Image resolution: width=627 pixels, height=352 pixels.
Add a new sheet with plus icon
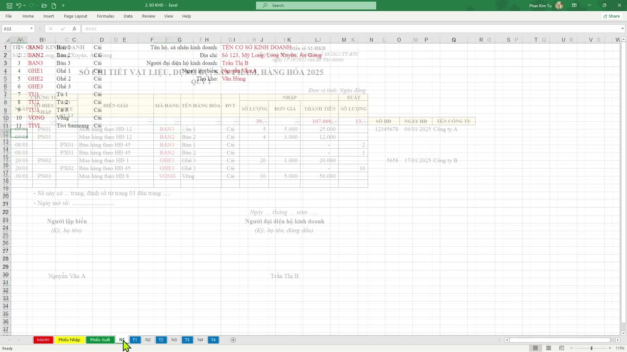[x=233, y=340]
